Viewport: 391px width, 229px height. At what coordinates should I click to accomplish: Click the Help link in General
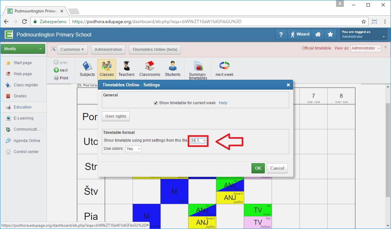223,103
